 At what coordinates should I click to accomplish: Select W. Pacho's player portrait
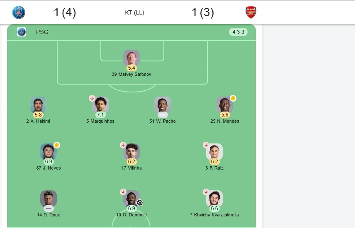coord(163,105)
